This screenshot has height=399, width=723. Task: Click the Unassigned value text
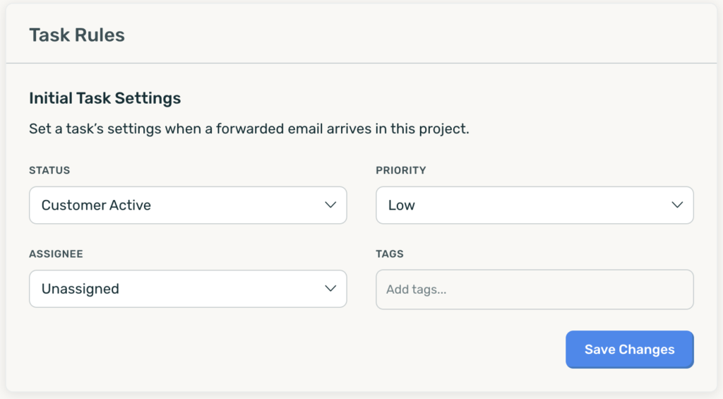click(80, 289)
